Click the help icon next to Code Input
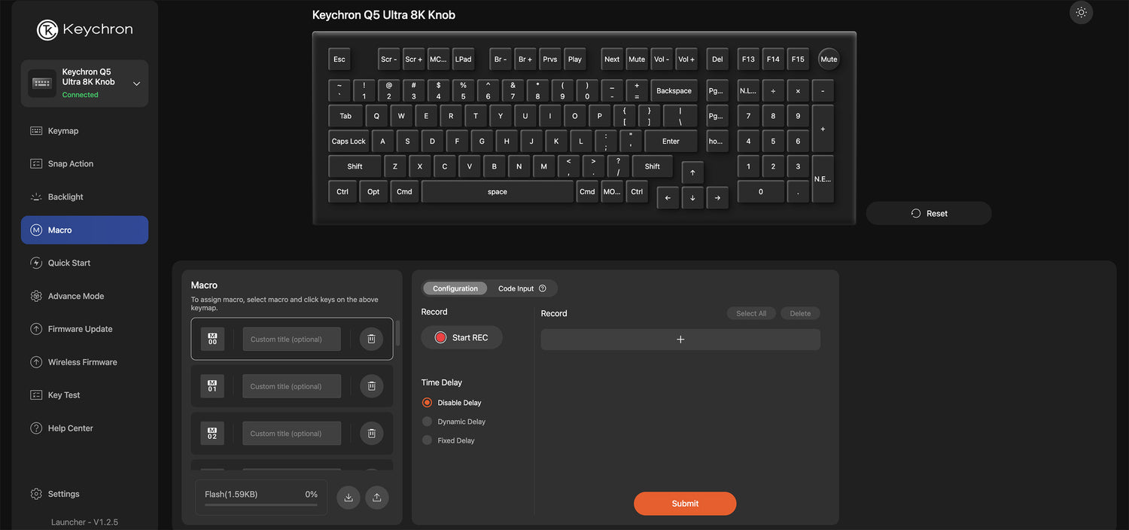This screenshot has width=1129, height=530. click(x=543, y=288)
